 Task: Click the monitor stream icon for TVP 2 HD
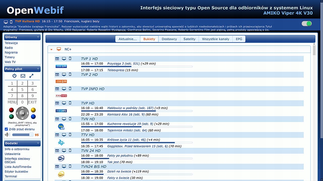[64, 74]
